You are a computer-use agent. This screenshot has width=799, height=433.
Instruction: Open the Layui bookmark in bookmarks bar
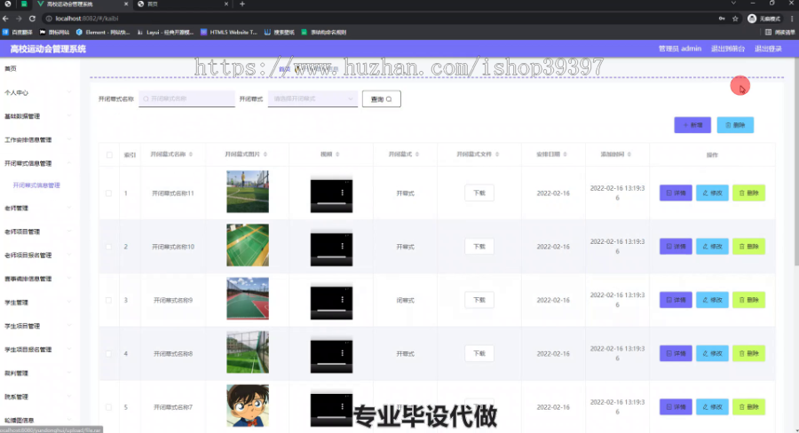[166, 32]
